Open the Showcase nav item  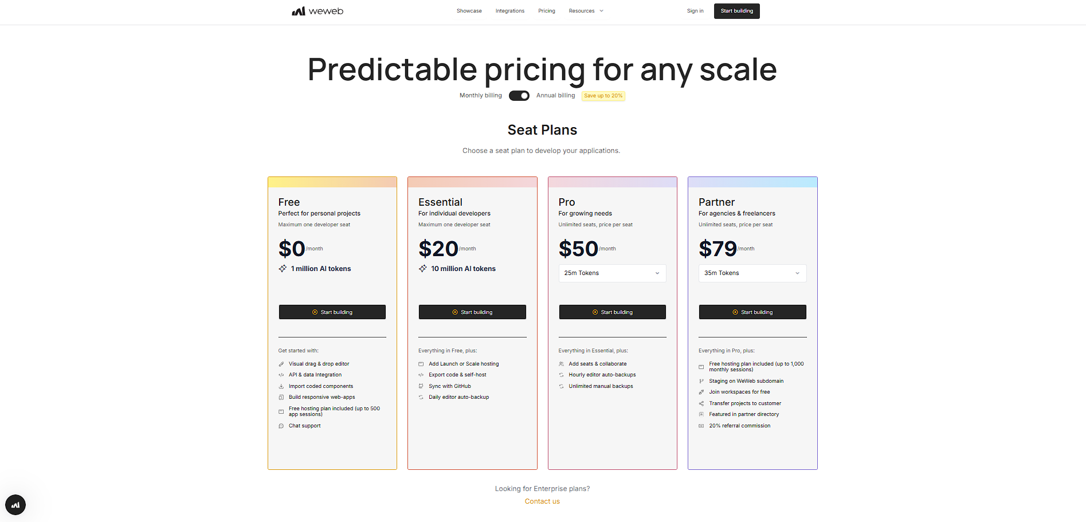click(469, 11)
